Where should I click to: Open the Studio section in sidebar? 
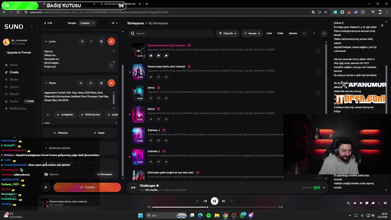(x=14, y=79)
